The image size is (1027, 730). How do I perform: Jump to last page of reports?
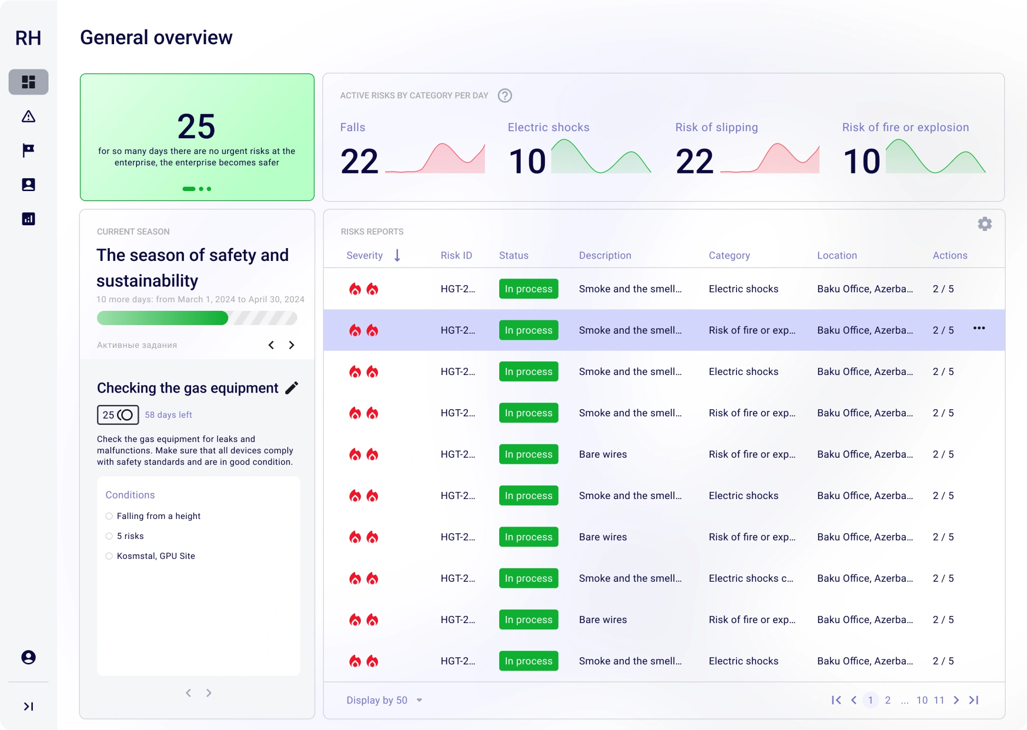pos(974,700)
